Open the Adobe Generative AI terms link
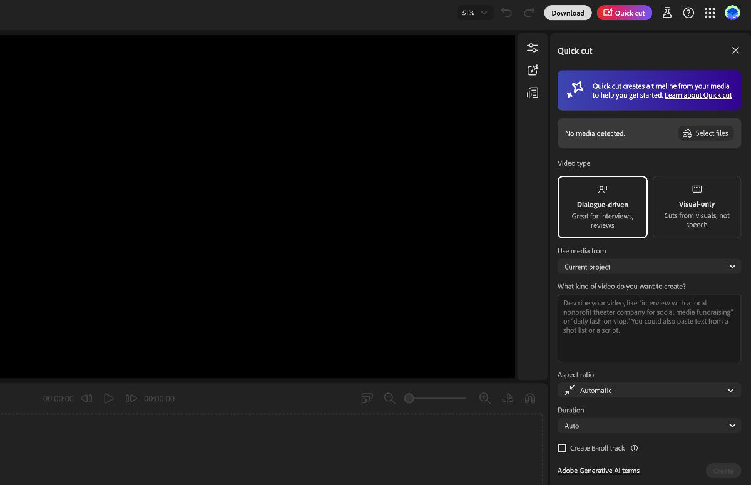751x485 pixels. [x=598, y=471]
